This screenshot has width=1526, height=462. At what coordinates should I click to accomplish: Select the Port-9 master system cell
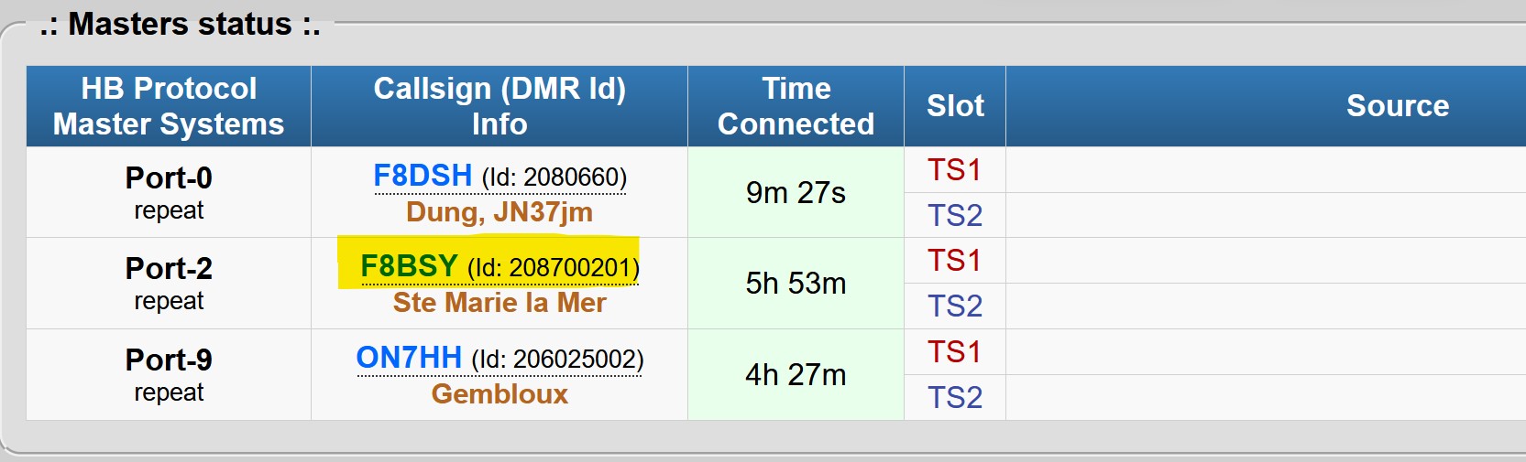pyautogui.click(x=169, y=375)
